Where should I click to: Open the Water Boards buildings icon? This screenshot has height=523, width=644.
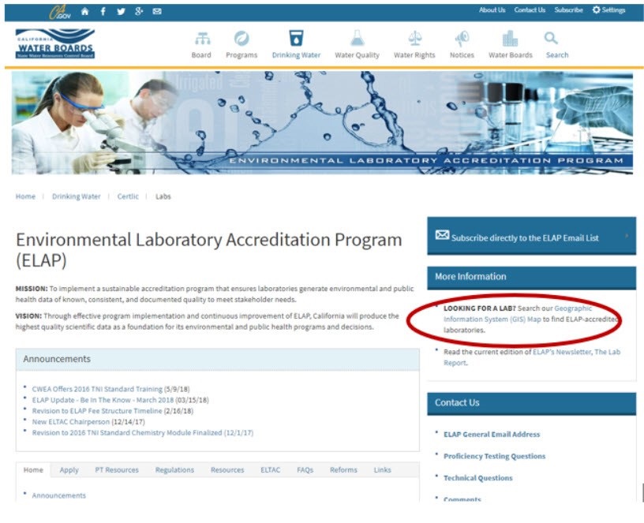(511, 39)
